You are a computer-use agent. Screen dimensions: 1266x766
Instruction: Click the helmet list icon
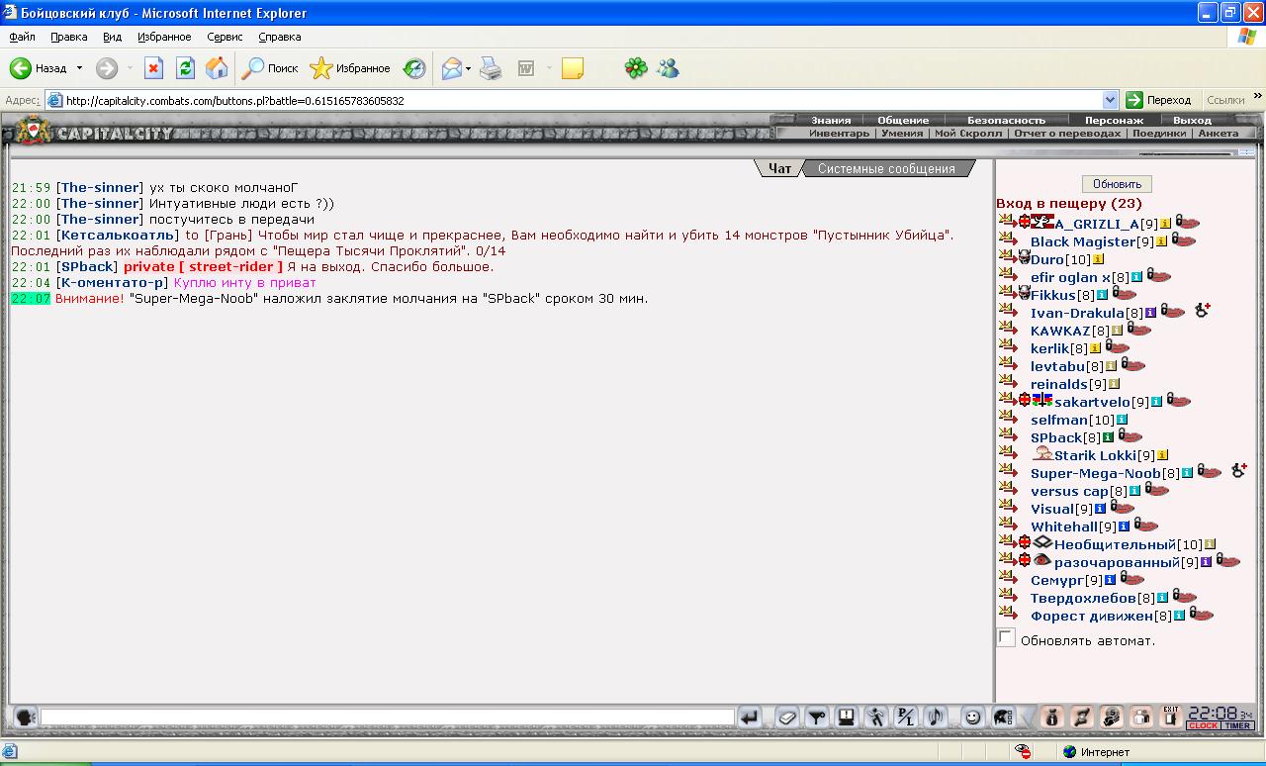[1003, 718]
